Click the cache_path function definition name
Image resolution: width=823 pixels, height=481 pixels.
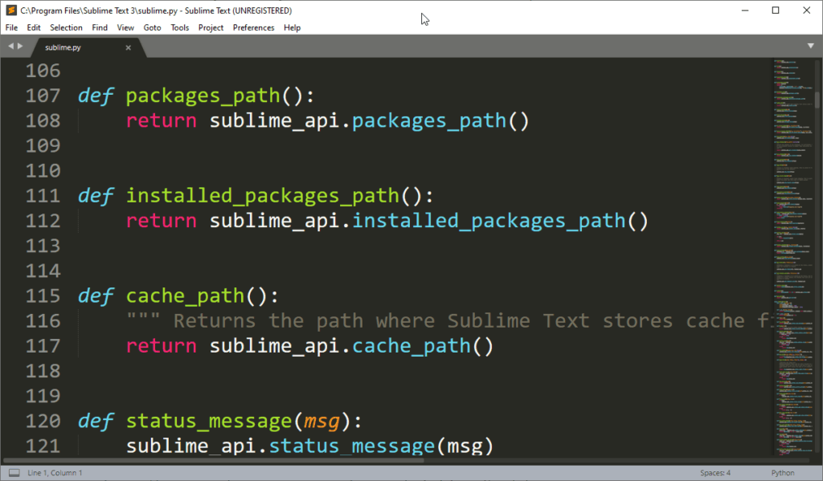coord(186,296)
